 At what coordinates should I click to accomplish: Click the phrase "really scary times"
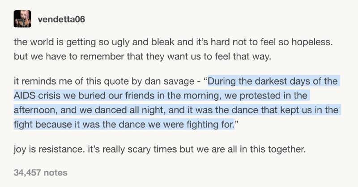pos(140,149)
